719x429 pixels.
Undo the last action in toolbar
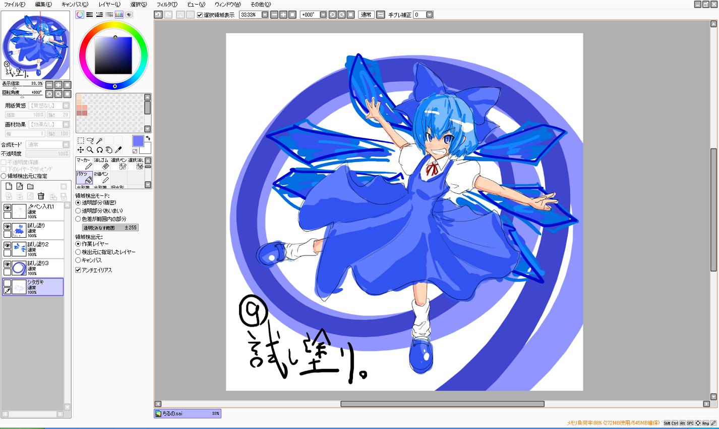click(158, 15)
